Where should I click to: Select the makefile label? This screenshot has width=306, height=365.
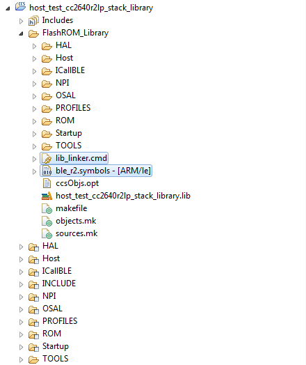[x=72, y=208]
